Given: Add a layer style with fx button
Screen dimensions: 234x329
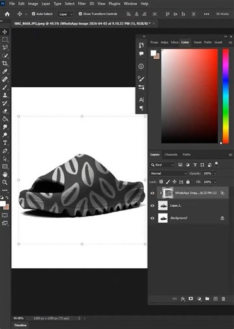Looking at the screenshot, I should [183, 299].
